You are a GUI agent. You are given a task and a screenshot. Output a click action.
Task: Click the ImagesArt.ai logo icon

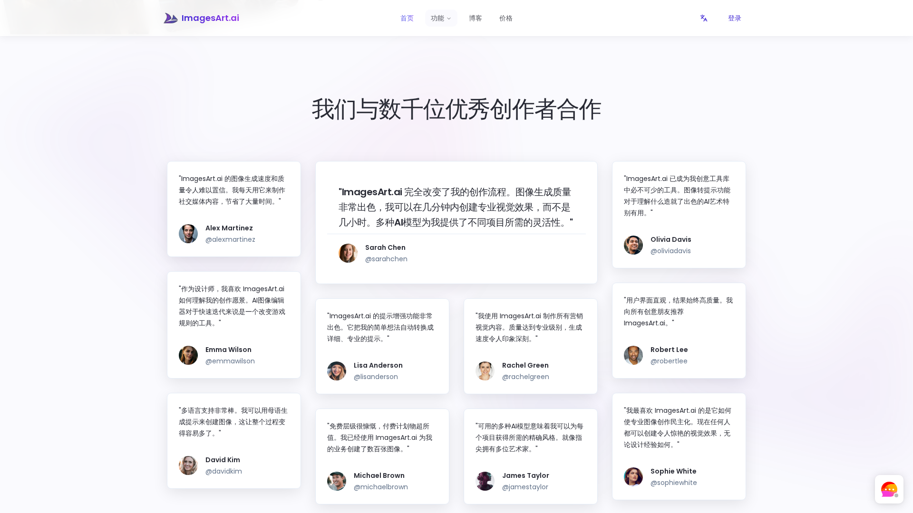tap(170, 18)
